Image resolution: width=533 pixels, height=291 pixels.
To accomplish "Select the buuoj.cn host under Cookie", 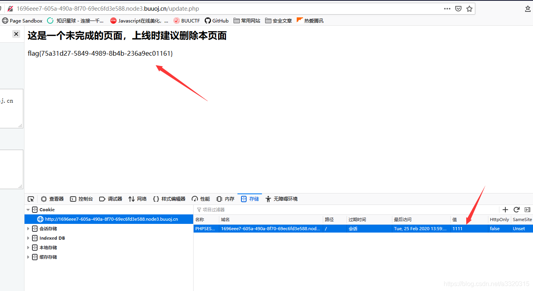I will (x=109, y=219).
